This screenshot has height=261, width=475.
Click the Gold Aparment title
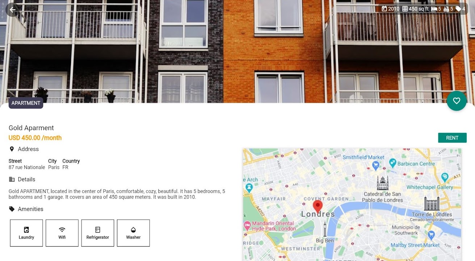coord(31,128)
